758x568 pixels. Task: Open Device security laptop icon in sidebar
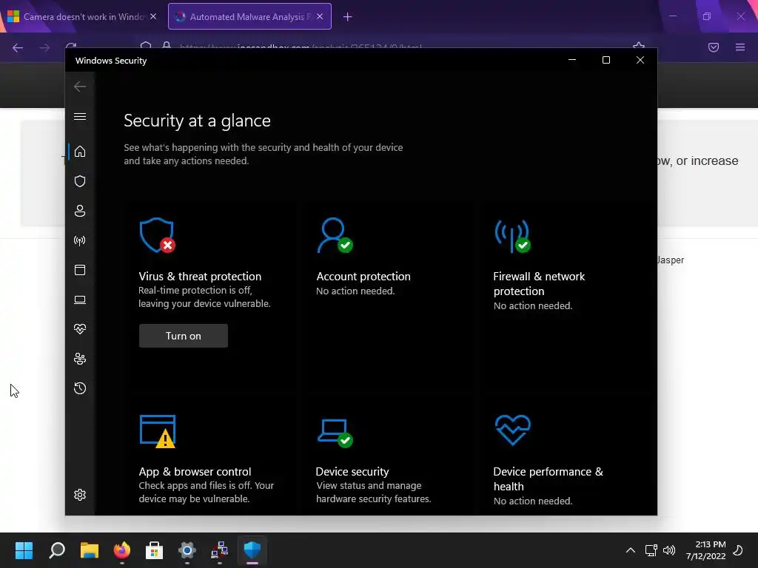(x=80, y=300)
